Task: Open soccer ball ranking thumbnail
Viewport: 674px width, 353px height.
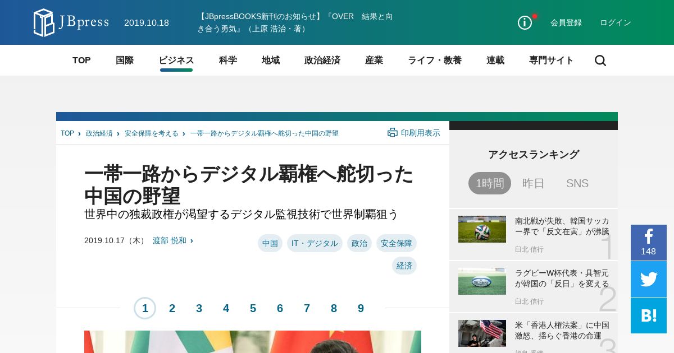Action: tap(482, 229)
